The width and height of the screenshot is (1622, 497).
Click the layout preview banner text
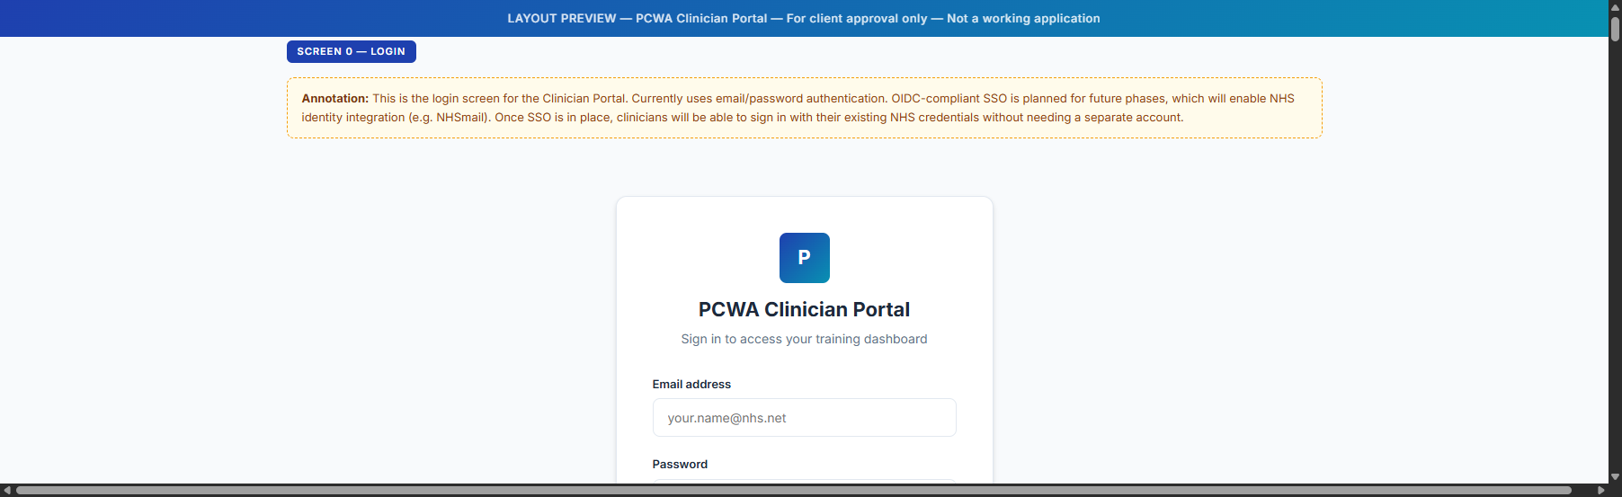click(x=803, y=18)
